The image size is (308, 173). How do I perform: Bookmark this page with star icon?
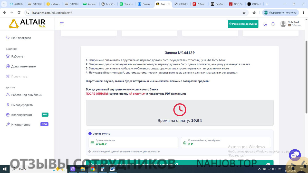pyautogui.click(x=244, y=13)
